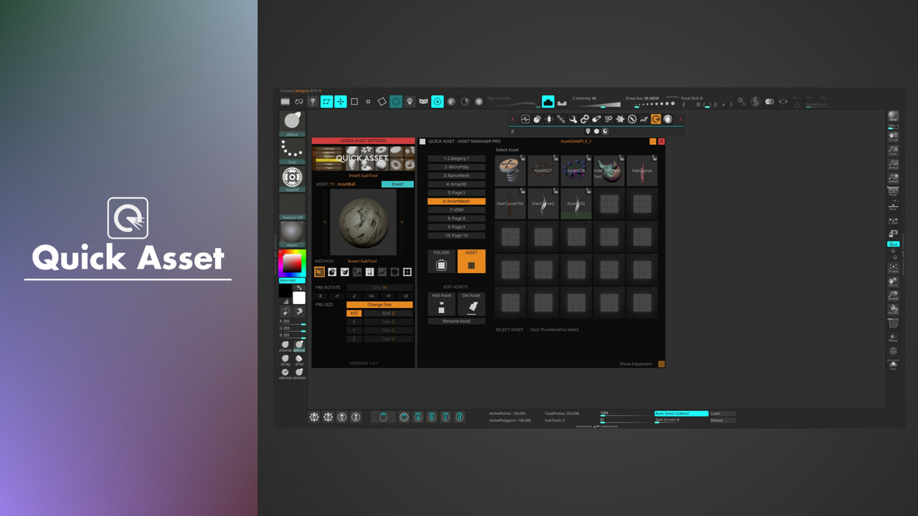The image size is (918, 516).
Task: Open the Quick Asset plugin icon in toolbar
Action: click(x=656, y=119)
